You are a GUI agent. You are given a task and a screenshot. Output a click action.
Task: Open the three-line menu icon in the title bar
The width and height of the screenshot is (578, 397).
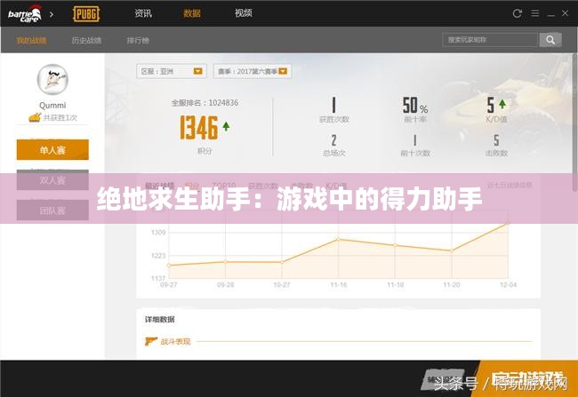[534, 13]
